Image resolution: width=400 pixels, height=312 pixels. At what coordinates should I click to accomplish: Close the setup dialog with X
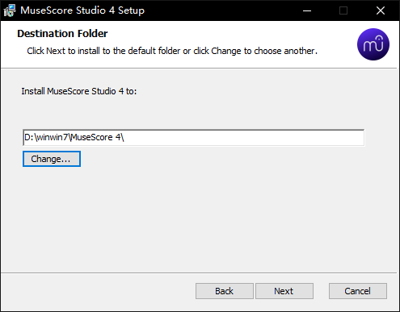tap(381, 10)
